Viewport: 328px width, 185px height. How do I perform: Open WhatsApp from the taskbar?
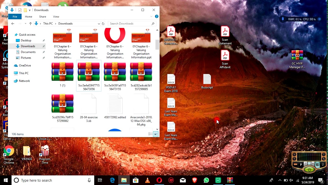[x=206, y=180]
